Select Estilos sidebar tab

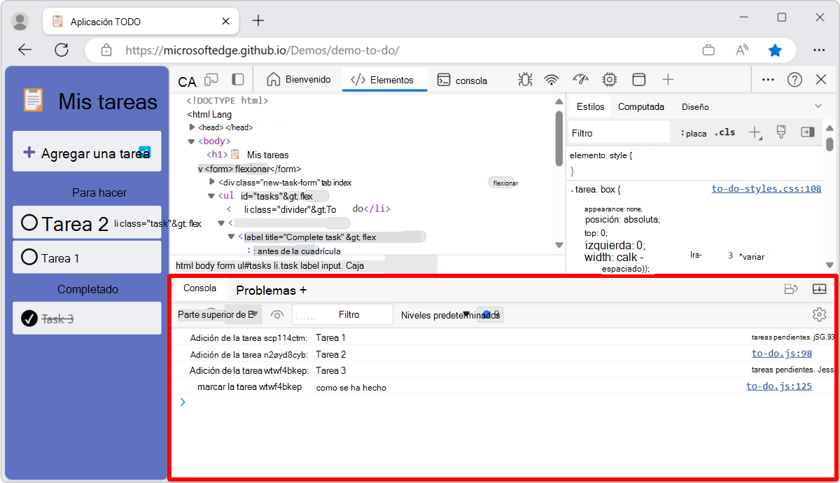(x=590, y=106)
